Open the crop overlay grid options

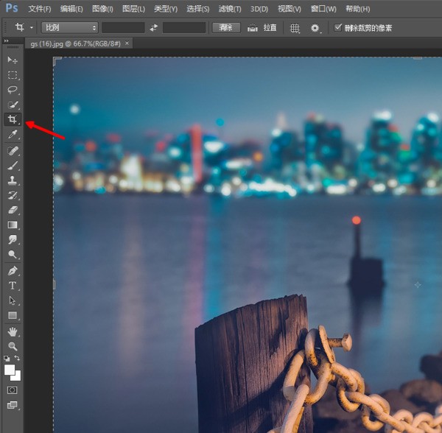295,27
